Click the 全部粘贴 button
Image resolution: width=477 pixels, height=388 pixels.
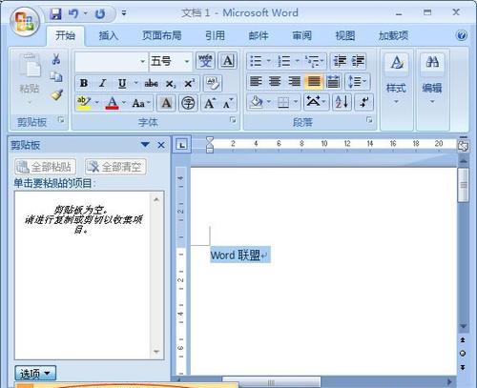45,167
